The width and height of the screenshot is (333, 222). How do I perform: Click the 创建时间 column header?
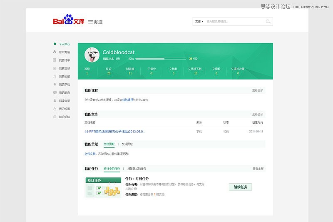257,122
